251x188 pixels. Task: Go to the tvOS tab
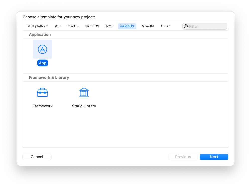(110, 26)
